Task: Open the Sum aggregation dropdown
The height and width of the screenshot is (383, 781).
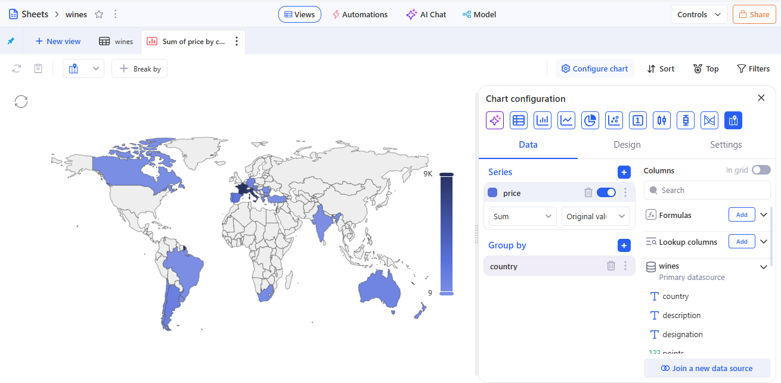Action: tap(522, 216)
